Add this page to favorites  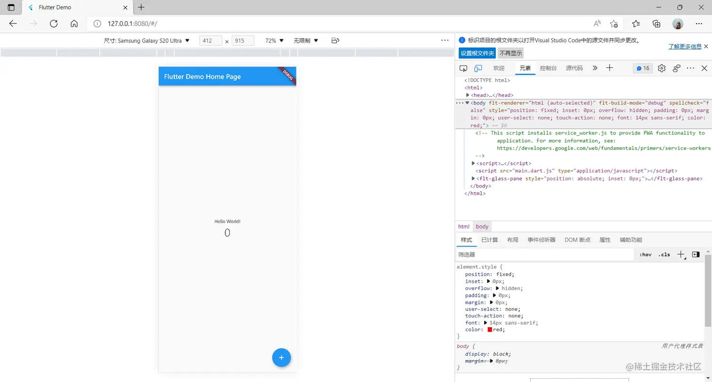(x=614, y=24)
